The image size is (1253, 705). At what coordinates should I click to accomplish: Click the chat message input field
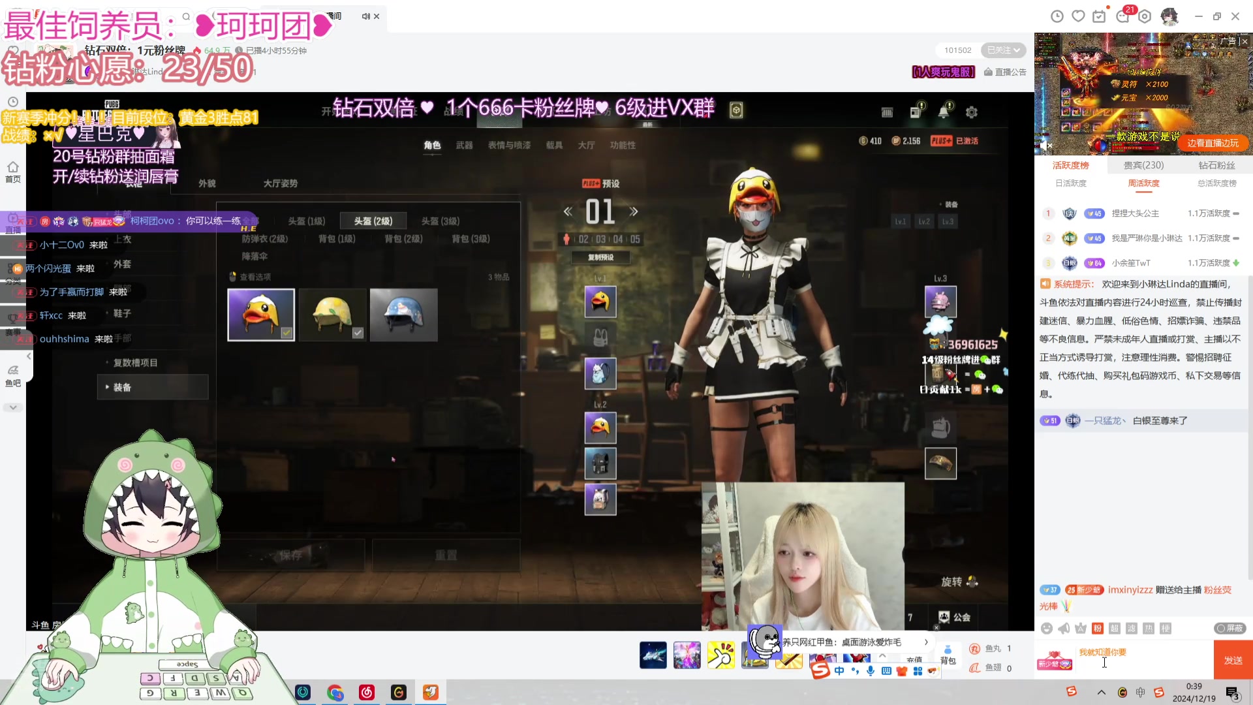click(1145, 659)
